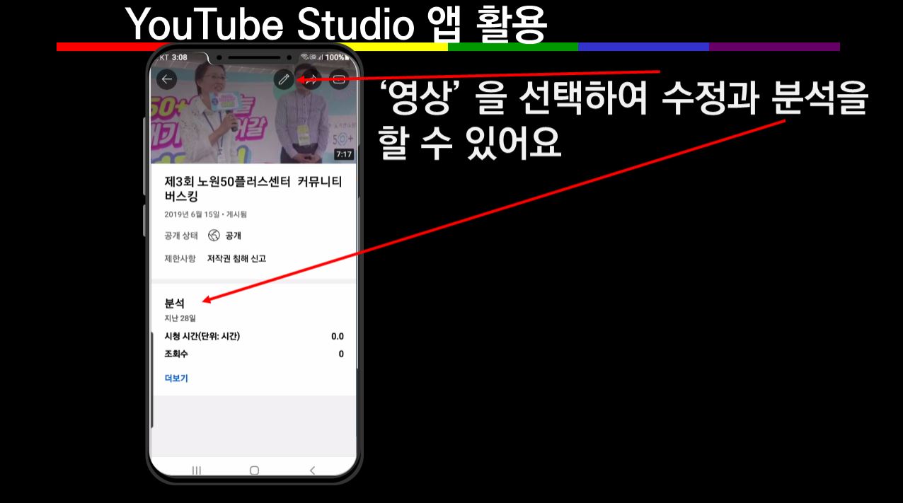
Task: Open the pencil edit video icon
Action: click(284, 79)
